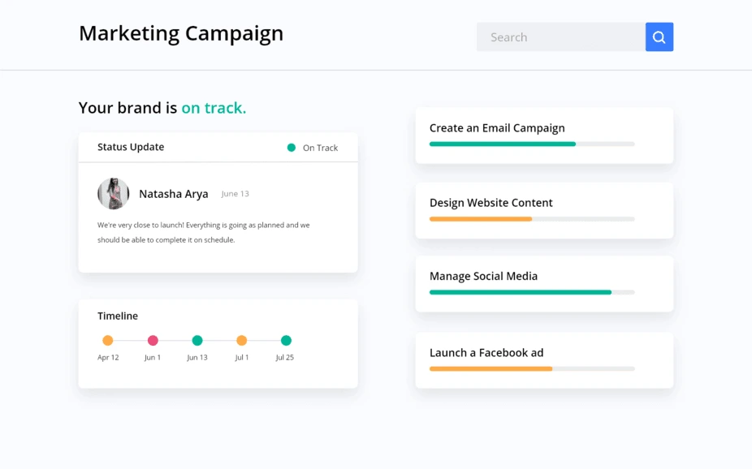Select the Apr 12 timeline marker
The height and width of the screenshot is (469, 752).
coord(108,341)
